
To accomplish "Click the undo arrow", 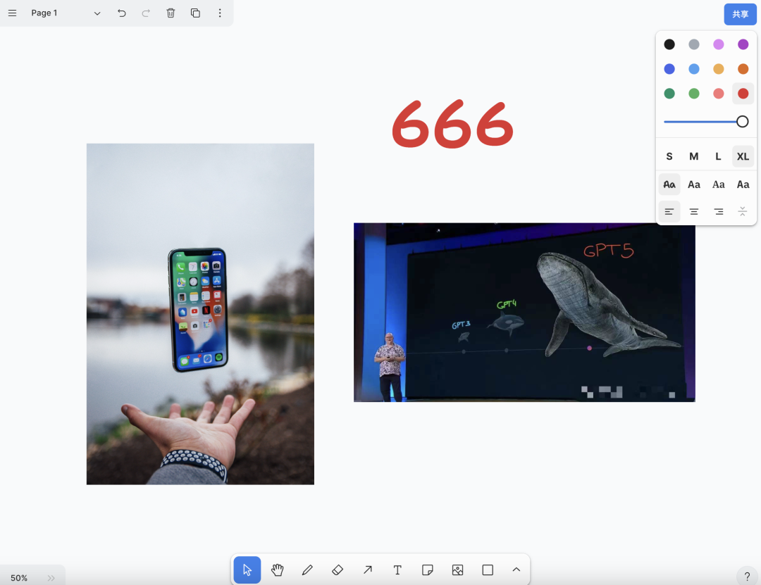I will (x=122, y=13).
